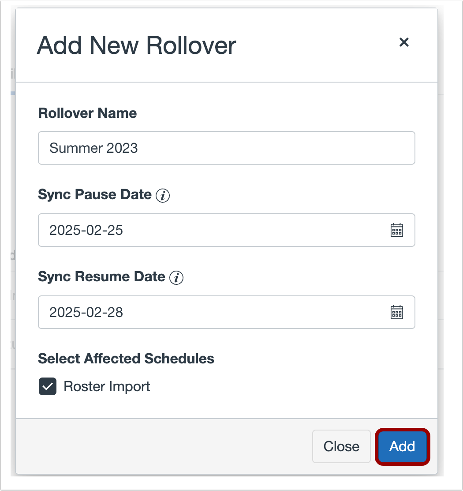This screenshot has height=491, width=463.
Task: Show the tooltip beside Sync Resume Date
Action: (x=176, y=277)
